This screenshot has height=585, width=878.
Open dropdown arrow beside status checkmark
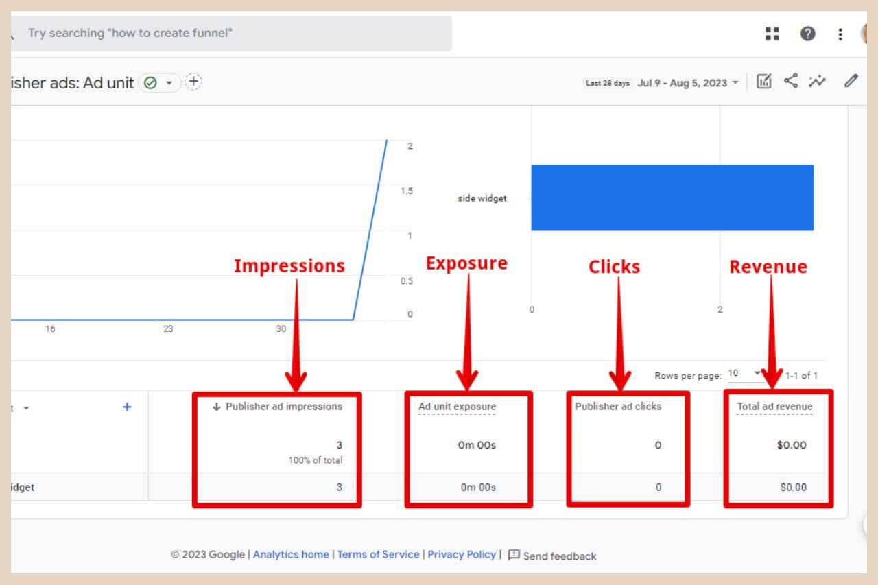(x=169, y=83)
